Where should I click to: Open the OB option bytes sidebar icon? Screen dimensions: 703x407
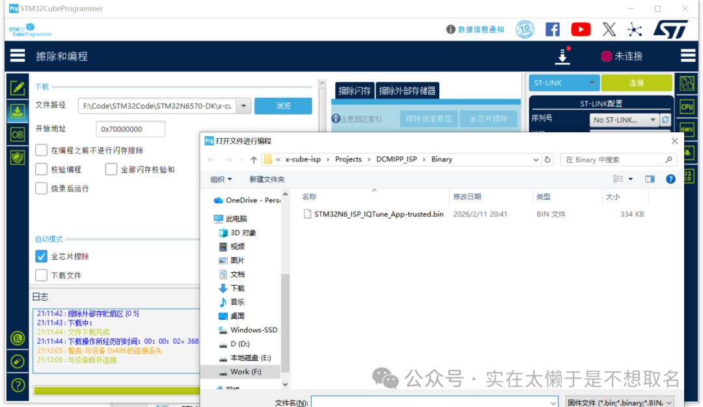point(18,134)
